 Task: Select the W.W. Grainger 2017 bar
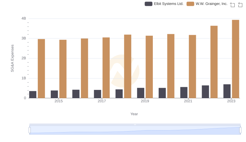(x=106, y=68)
